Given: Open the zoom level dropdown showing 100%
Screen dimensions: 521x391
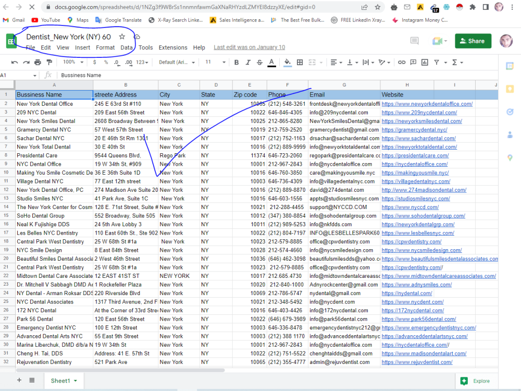Looking at the screenshot, I should tap(73, 62).
